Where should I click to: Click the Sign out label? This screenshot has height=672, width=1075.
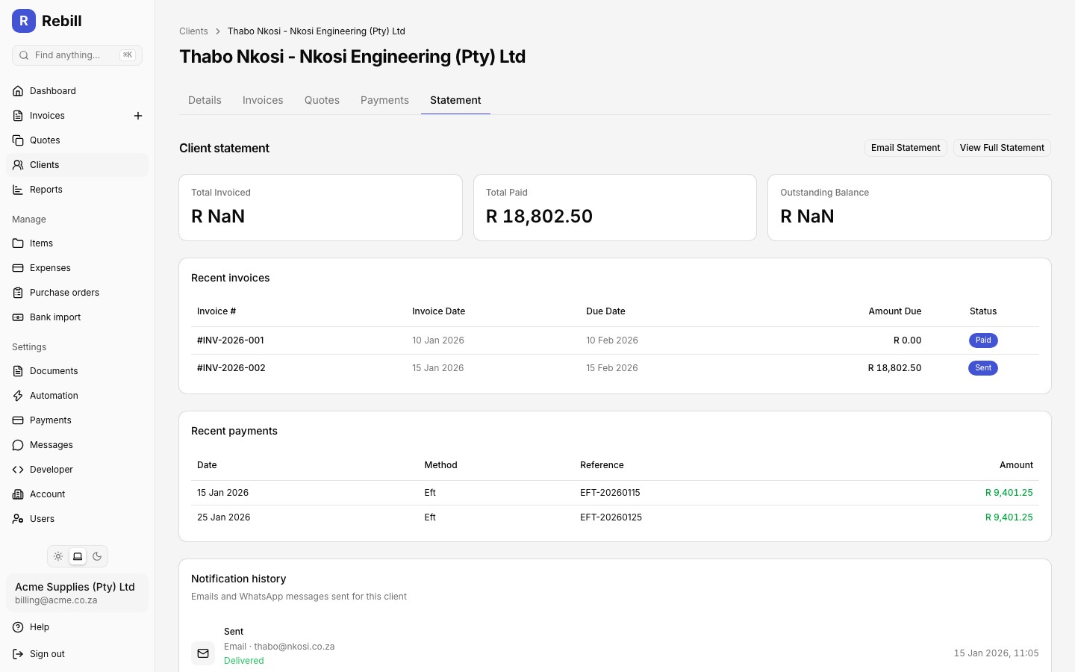[47, 654]
